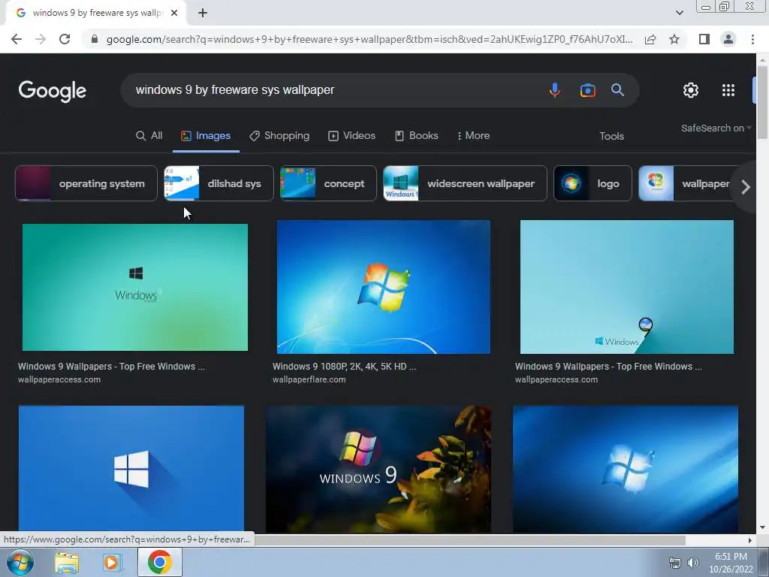Open the SafeSearch on dropdown
The height and width of the screenshot is (577, 769).
(716, 128)
